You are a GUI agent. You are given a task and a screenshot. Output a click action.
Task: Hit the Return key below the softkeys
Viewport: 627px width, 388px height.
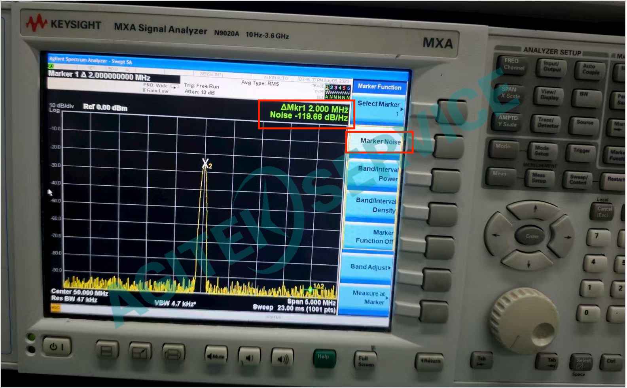429,362
